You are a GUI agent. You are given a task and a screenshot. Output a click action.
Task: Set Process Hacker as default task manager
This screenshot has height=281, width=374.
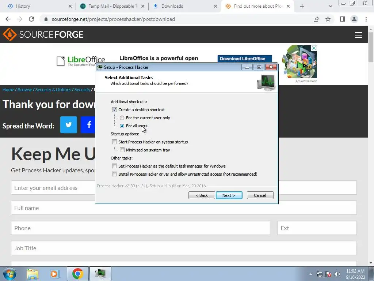point(114,166)
